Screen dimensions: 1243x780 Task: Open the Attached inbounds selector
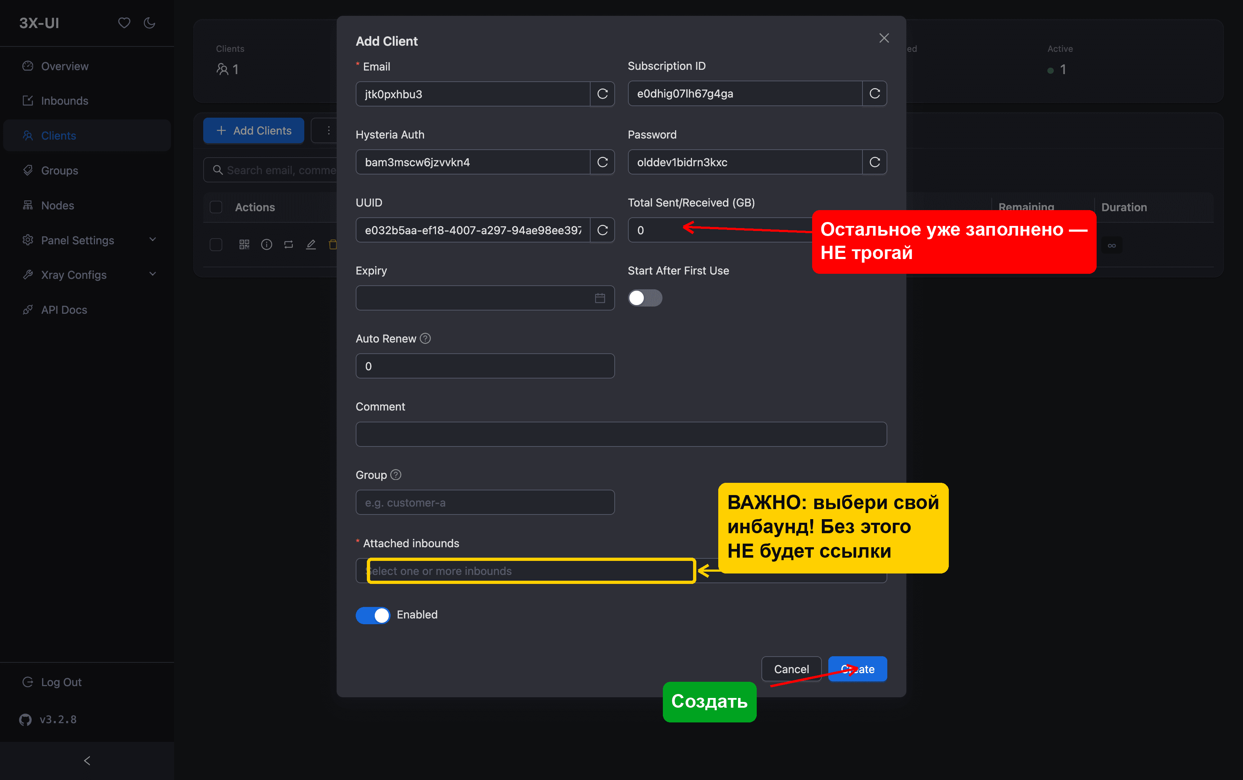click(621, 571)
